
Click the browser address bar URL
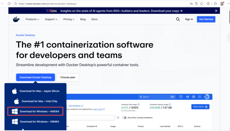[48, 4]
